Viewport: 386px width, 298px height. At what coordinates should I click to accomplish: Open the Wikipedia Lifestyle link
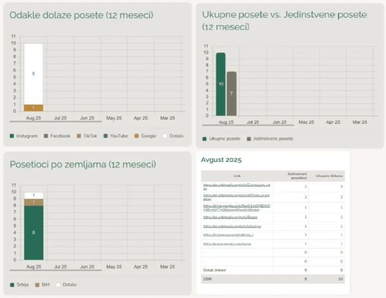coord(226,226)
